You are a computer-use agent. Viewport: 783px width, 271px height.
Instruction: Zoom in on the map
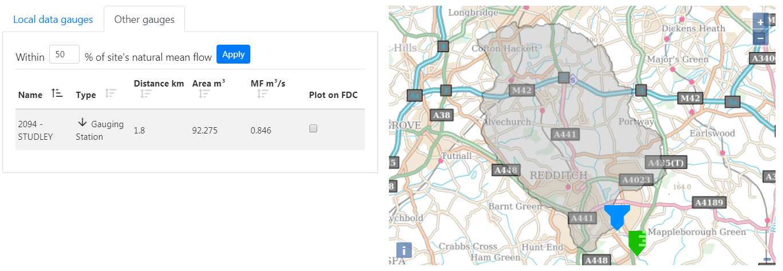coord(760,22)
